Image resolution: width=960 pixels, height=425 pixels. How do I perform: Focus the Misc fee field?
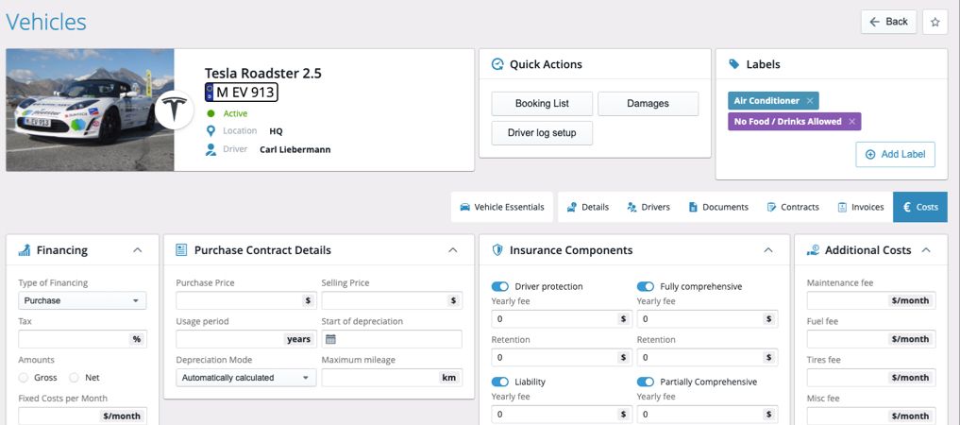coord(871,416)
